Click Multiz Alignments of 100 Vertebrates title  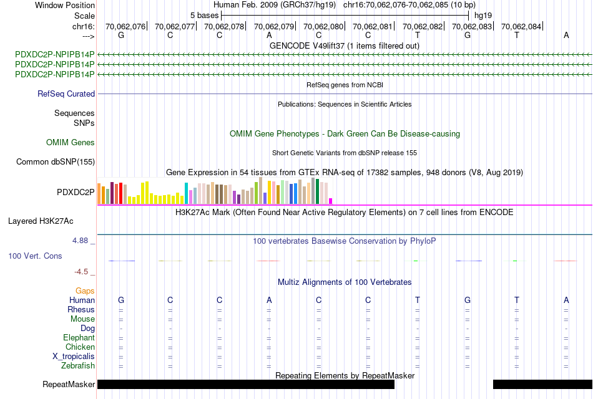click(345, 282)
